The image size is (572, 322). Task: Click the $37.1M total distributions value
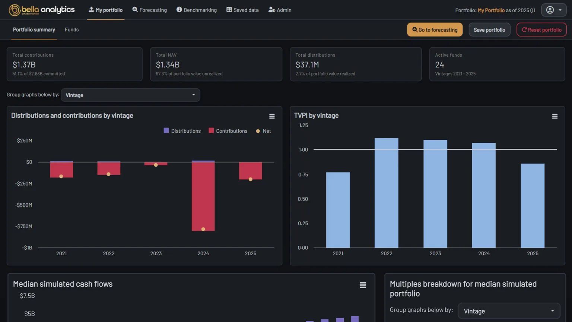(x=307, y=65)
